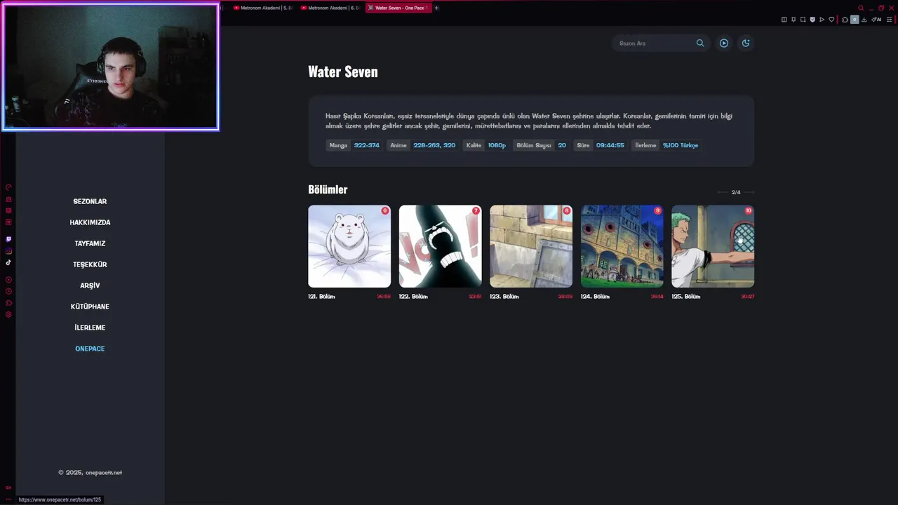Open episode 125. Bölüm with Zoro thumbnail

[713, 246]
